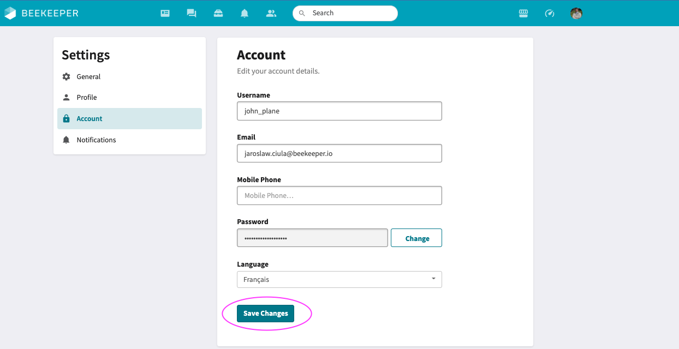
Task: Click the top bar Search field
Action: coord(349,13)
